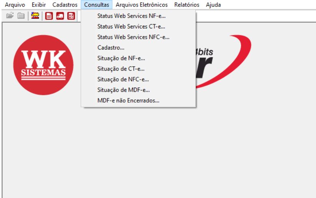Image resolution: width=316 pixels, height=198 pixels.
Task: Open the Arquivos Eletrônicos menu
Action: click(x=142, y=5)
